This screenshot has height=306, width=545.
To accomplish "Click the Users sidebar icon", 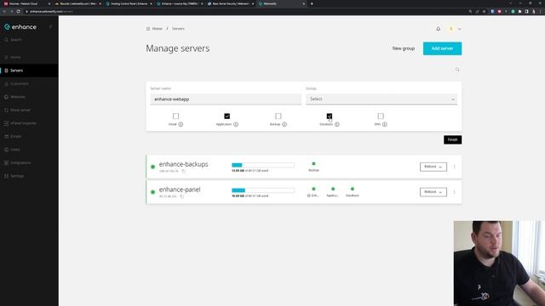I will pos(6,150).
